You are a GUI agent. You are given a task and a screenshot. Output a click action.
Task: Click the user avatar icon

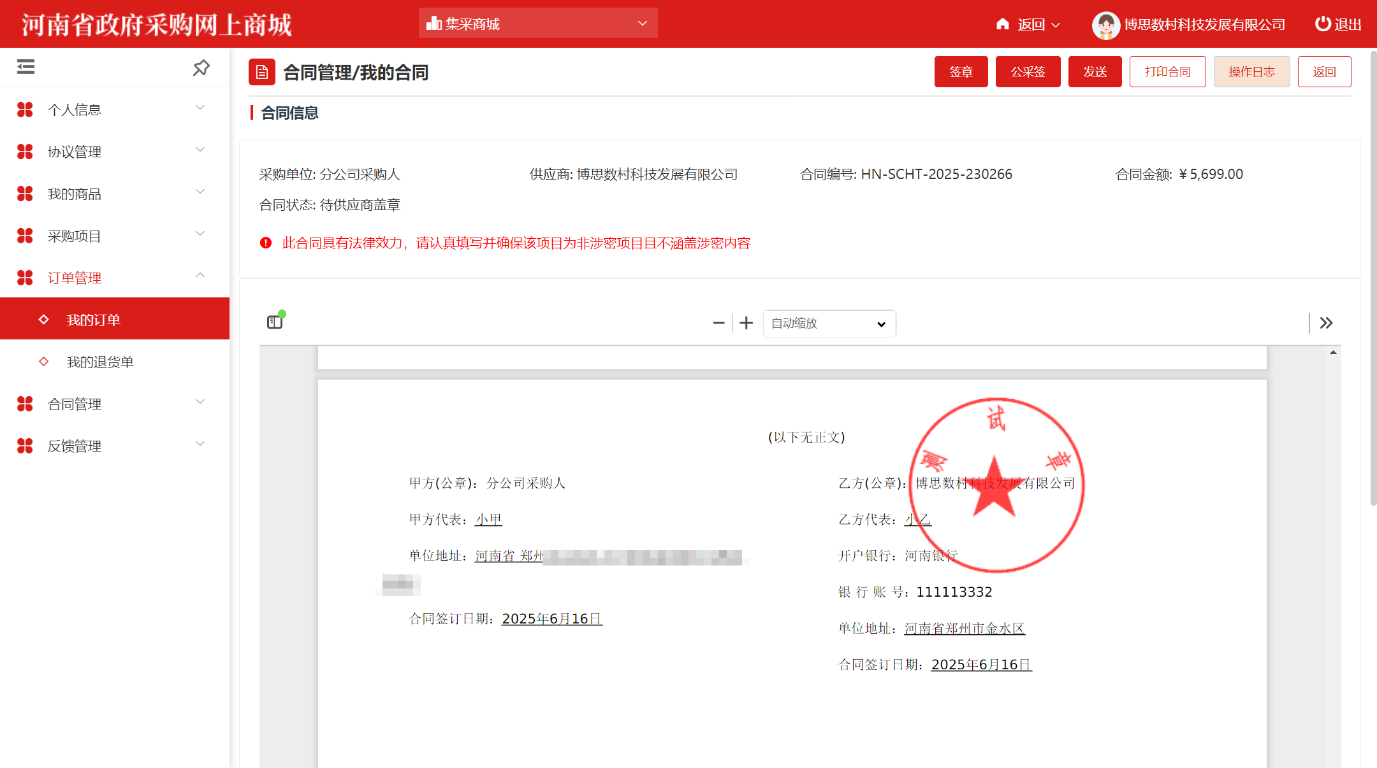point(1105,25)
